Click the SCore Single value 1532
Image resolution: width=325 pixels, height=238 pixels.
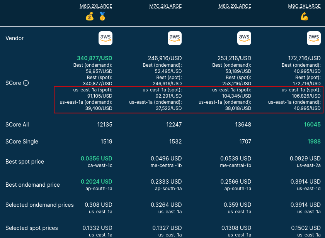pyautogui.click(x=175, y=142)
